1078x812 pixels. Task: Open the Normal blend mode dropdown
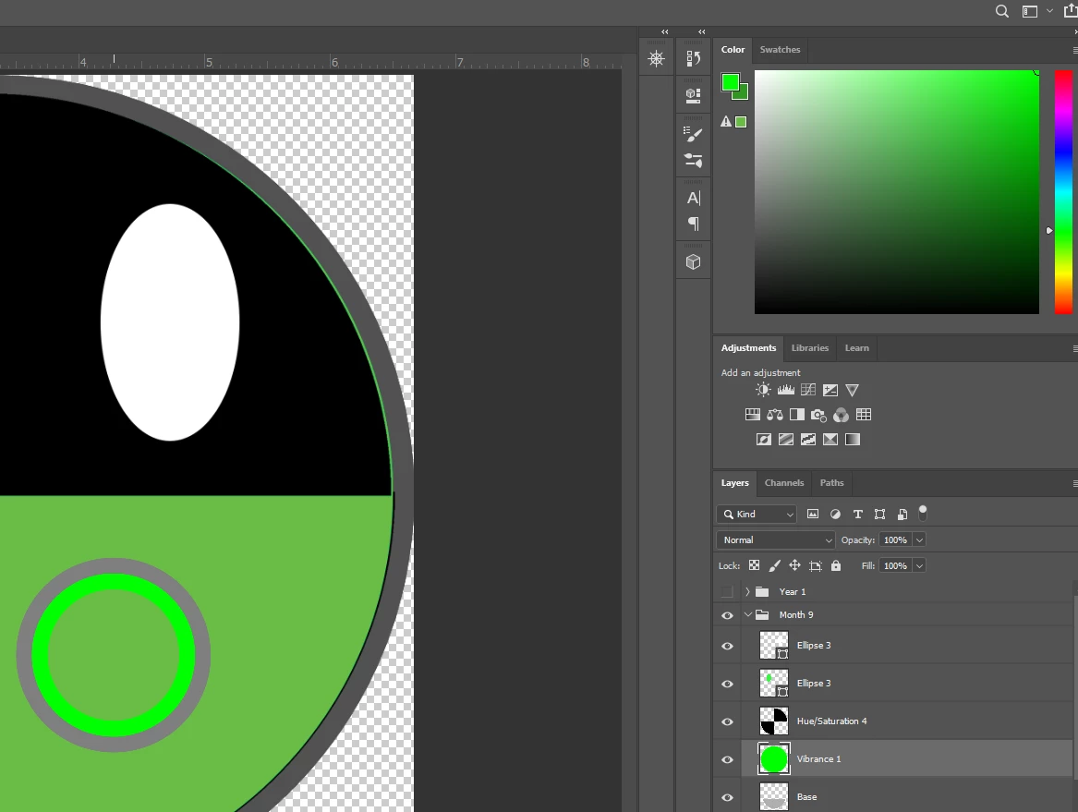click(x=776, y=539)
